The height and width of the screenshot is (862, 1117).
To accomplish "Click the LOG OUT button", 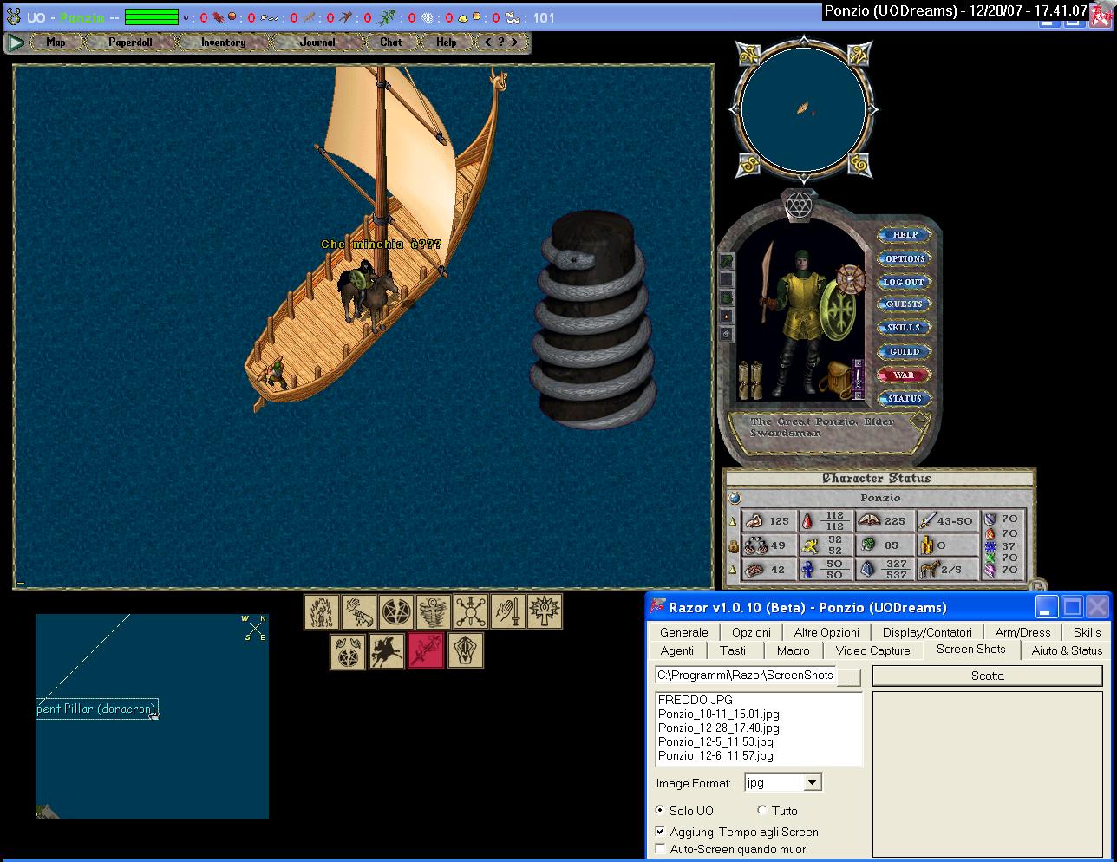I will (904, 282).
